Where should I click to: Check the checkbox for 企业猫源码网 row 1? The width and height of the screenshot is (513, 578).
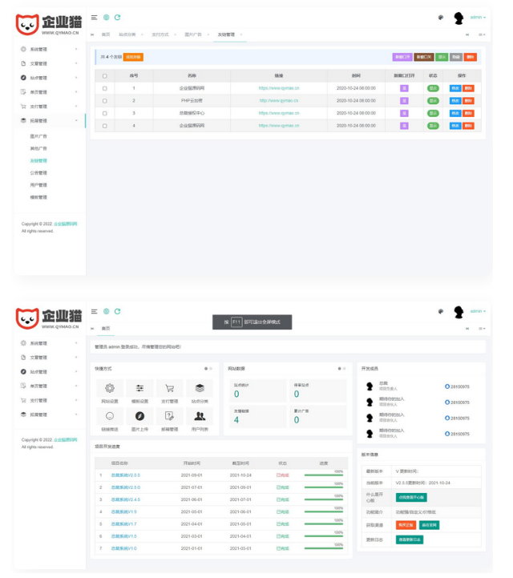[105, 88]
